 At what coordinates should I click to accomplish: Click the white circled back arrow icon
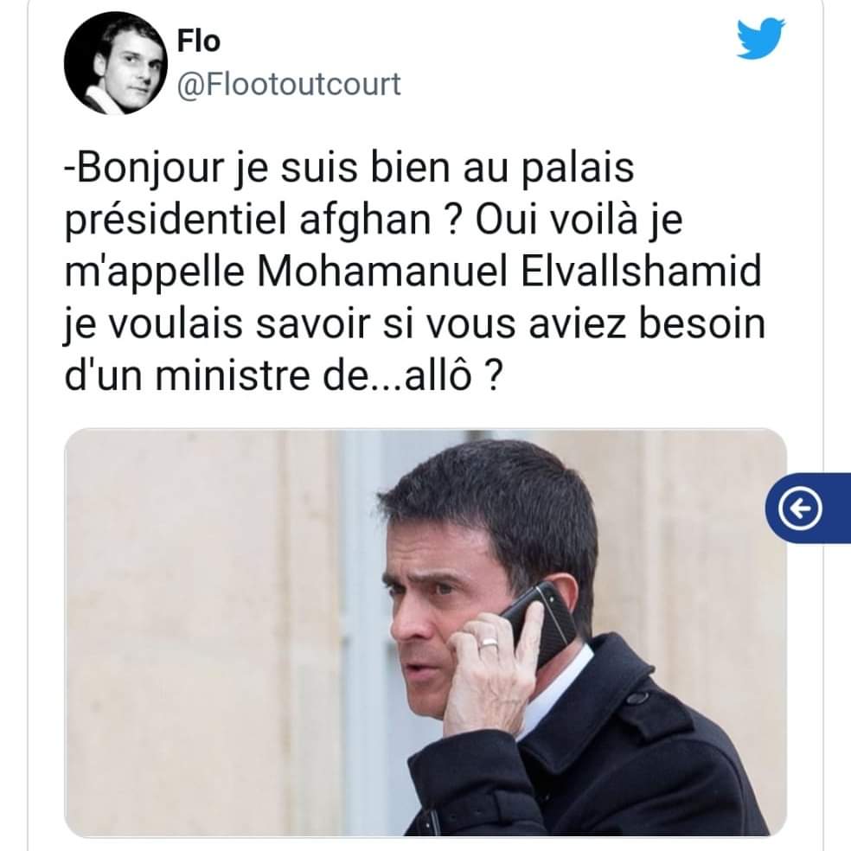click(799, 509)
